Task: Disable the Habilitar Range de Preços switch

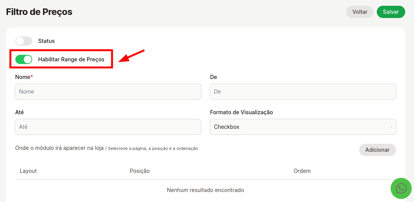Action: [24, 59]
